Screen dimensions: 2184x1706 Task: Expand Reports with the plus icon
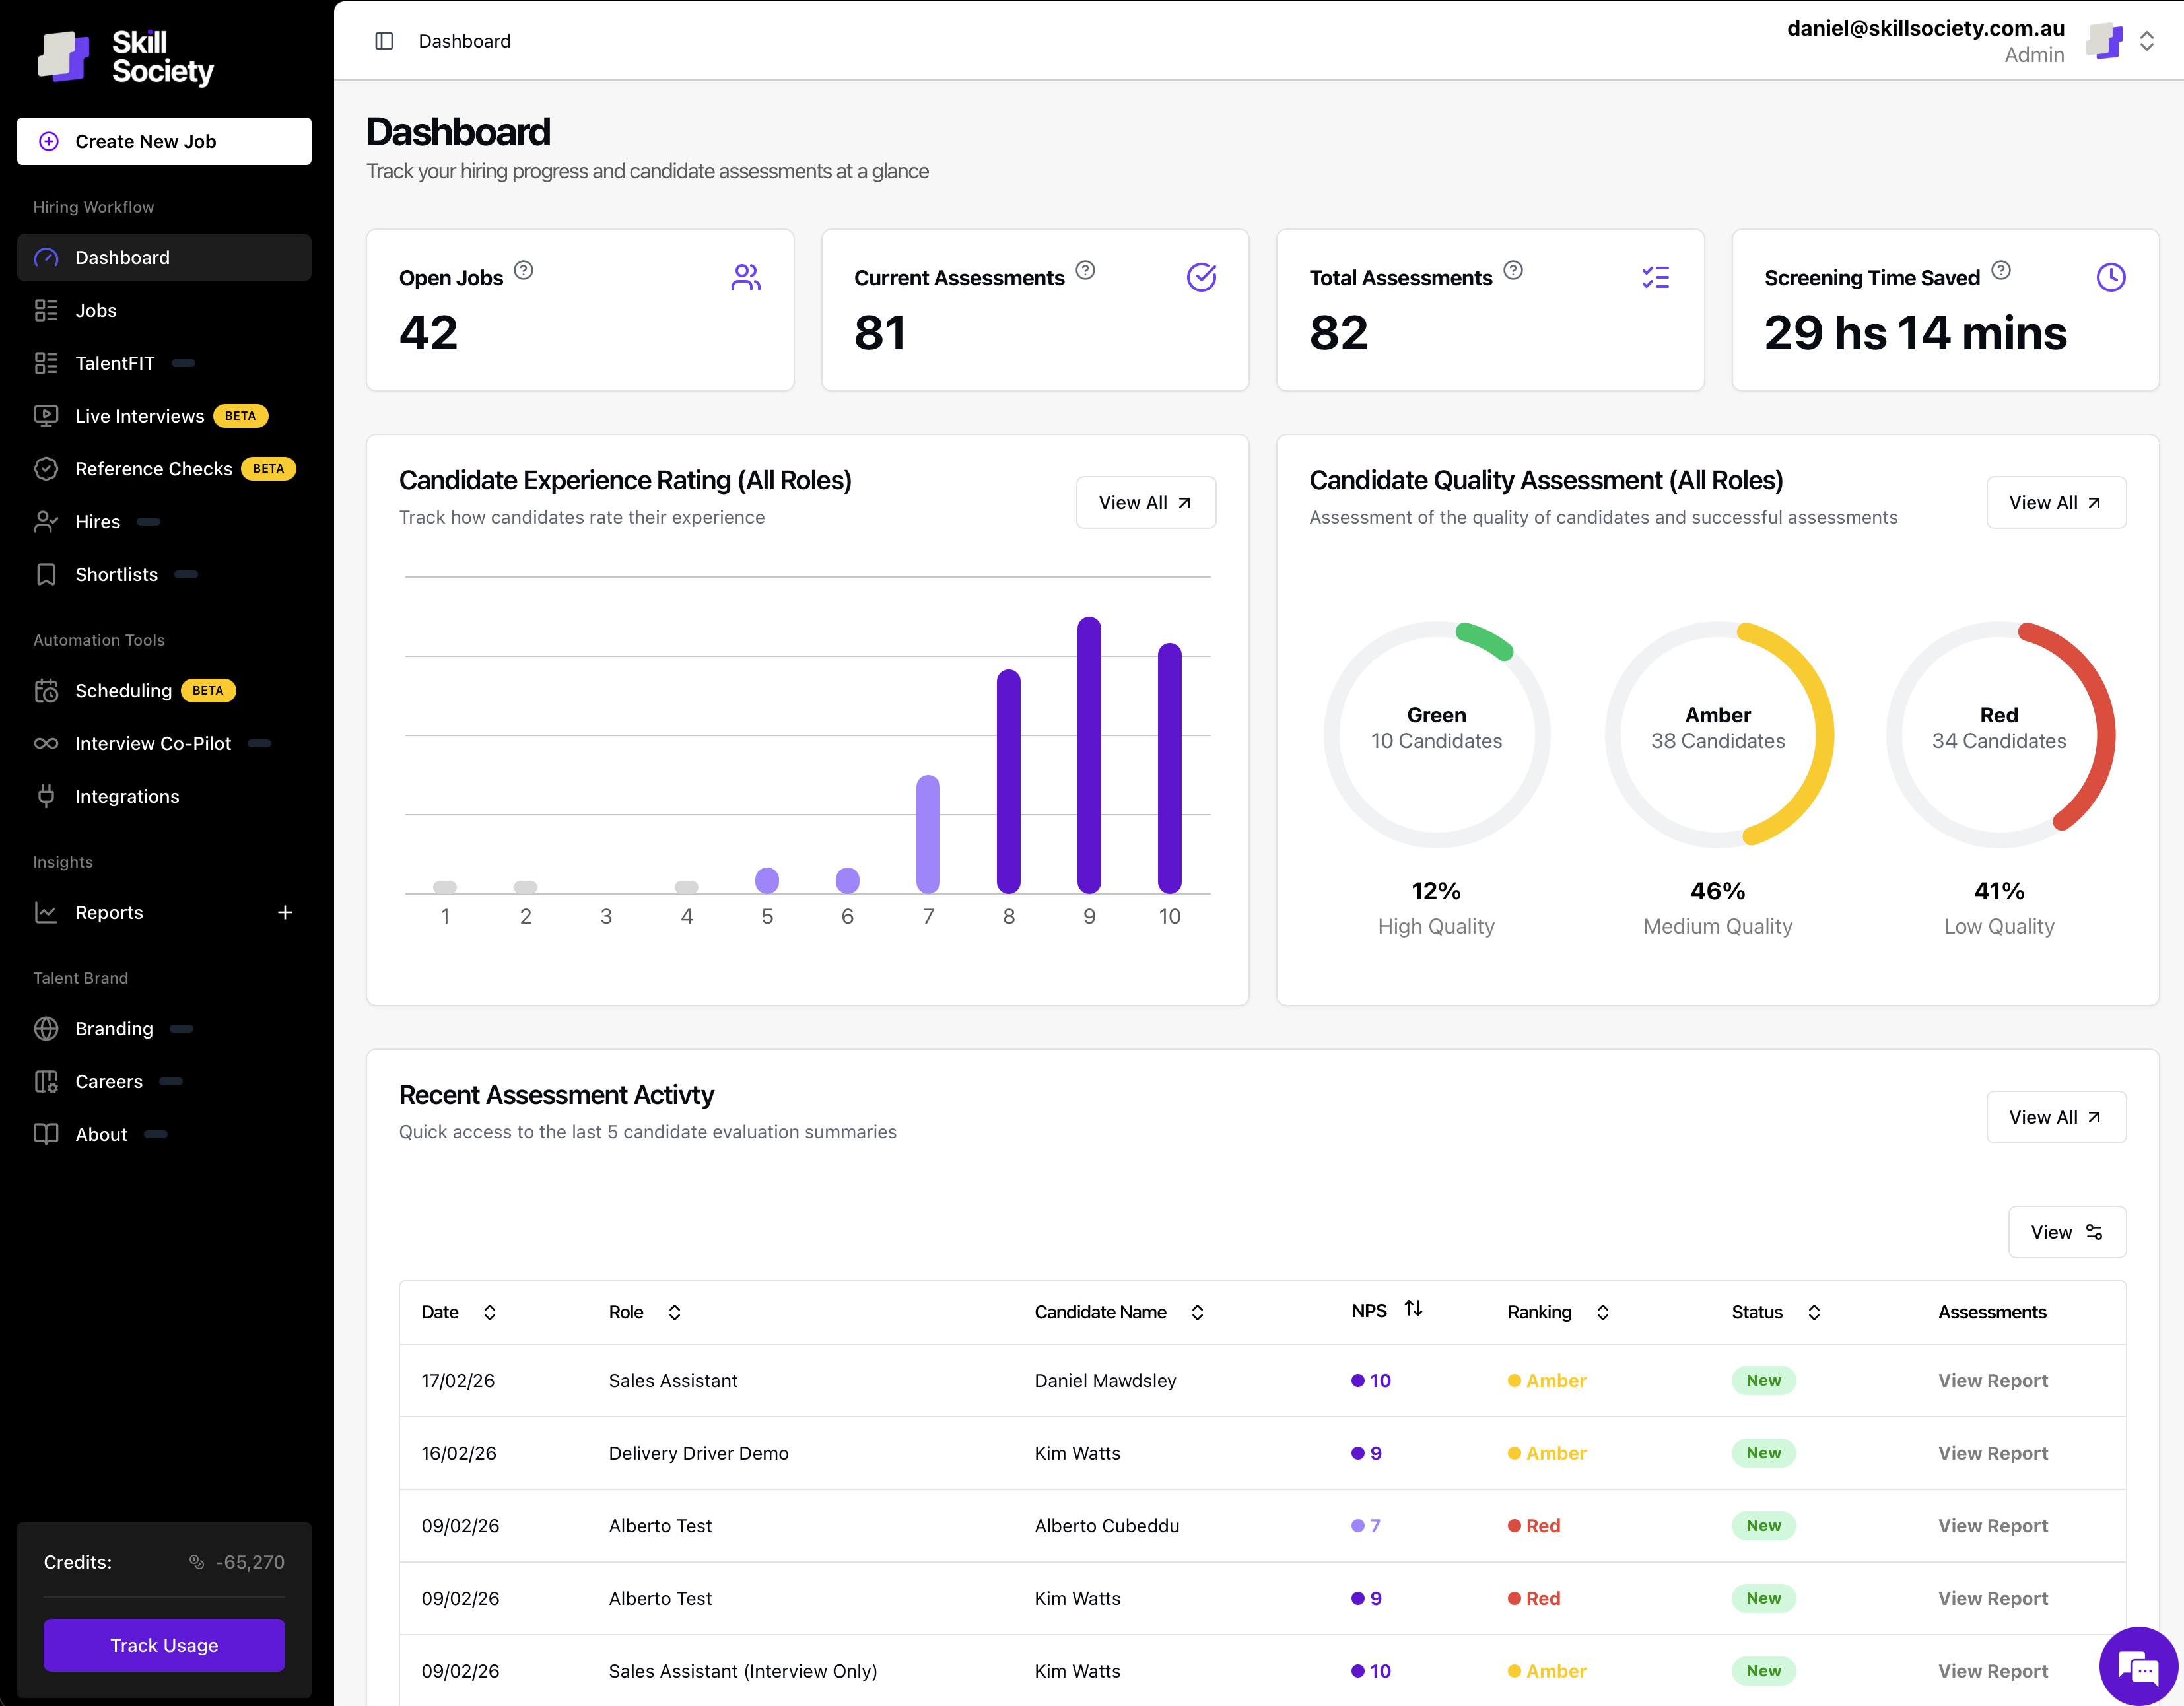285,912
